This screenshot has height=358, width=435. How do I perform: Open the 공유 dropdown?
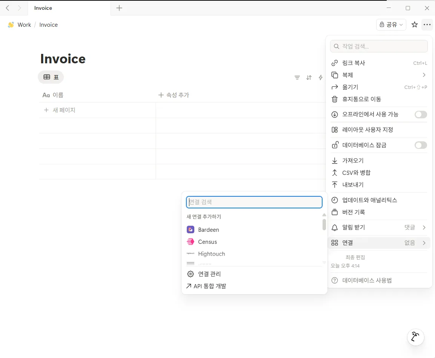pyautogui.click(x=391, y=24)
